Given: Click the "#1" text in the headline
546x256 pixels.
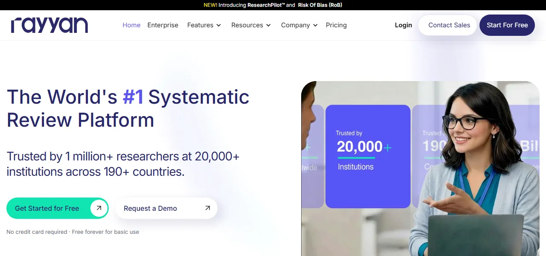Looking at the screenshot, I should click(x=133, y=97).
